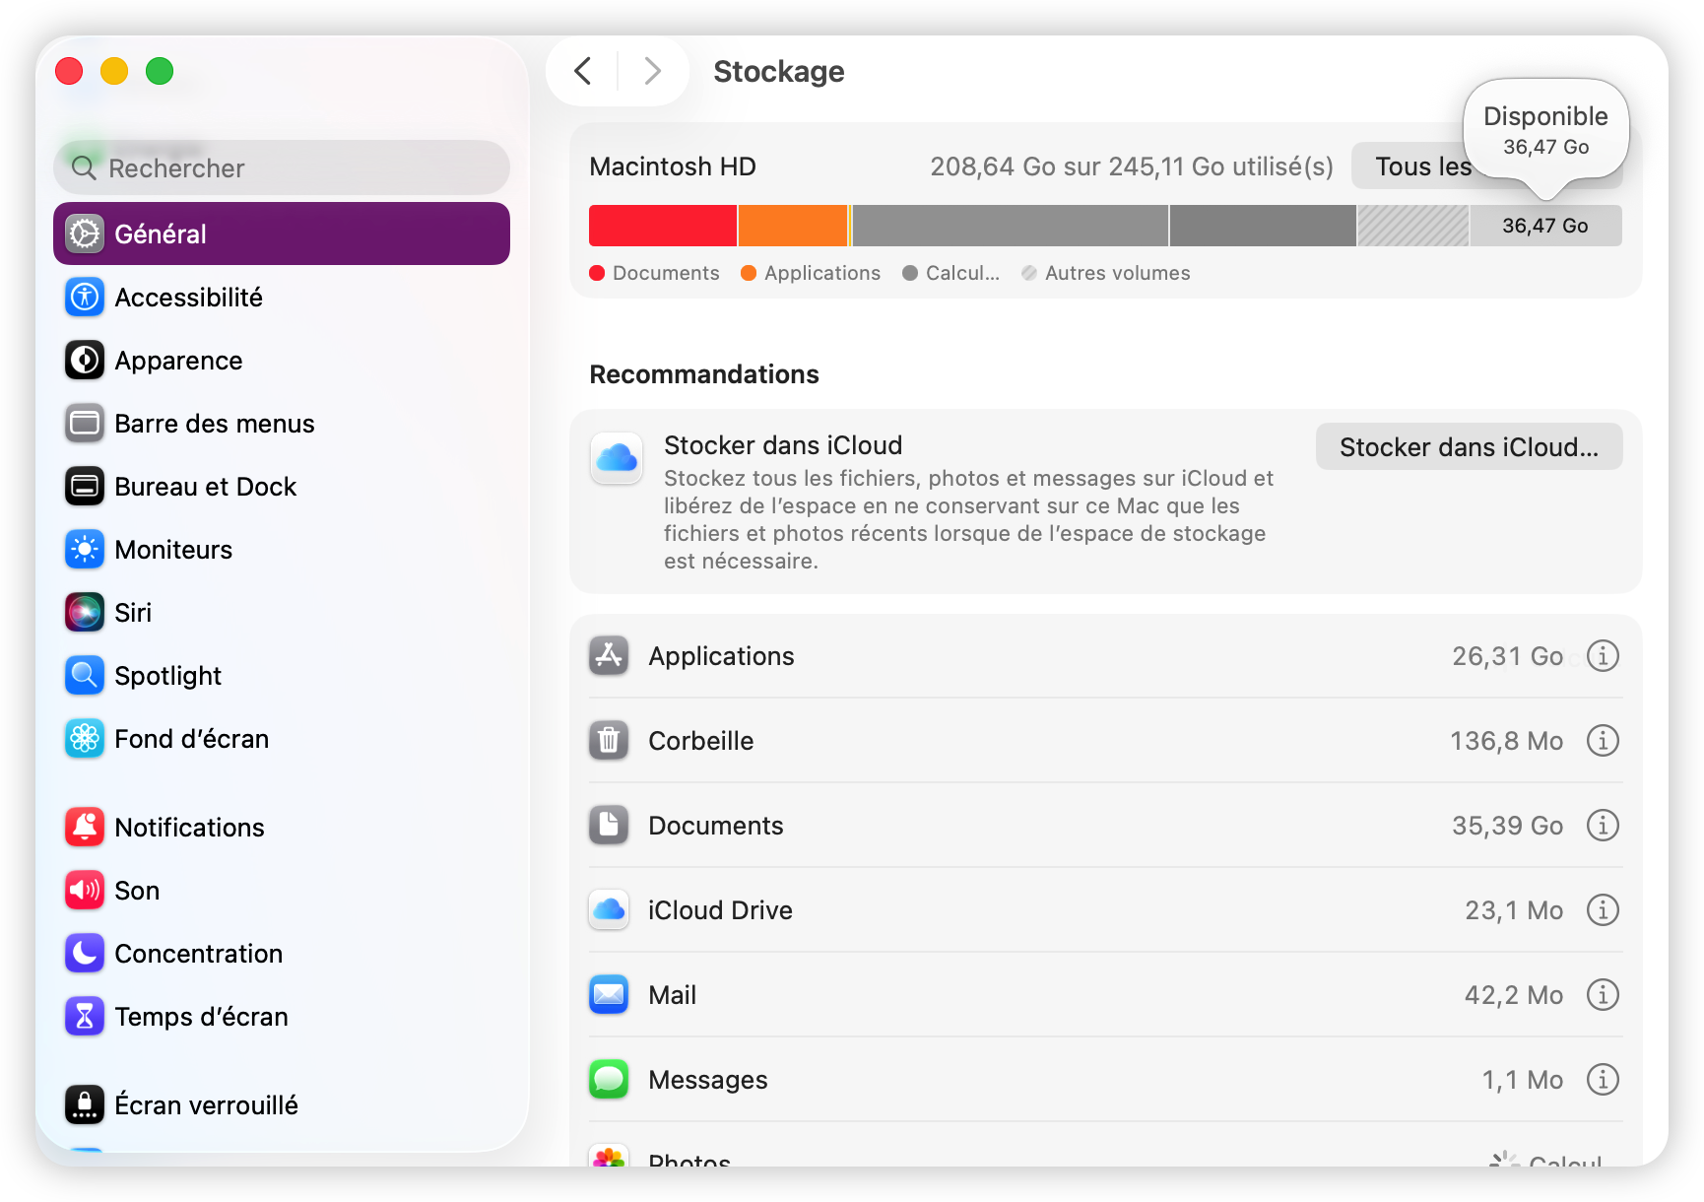Click orange Applications segment of storage bar

coord(793,226)
